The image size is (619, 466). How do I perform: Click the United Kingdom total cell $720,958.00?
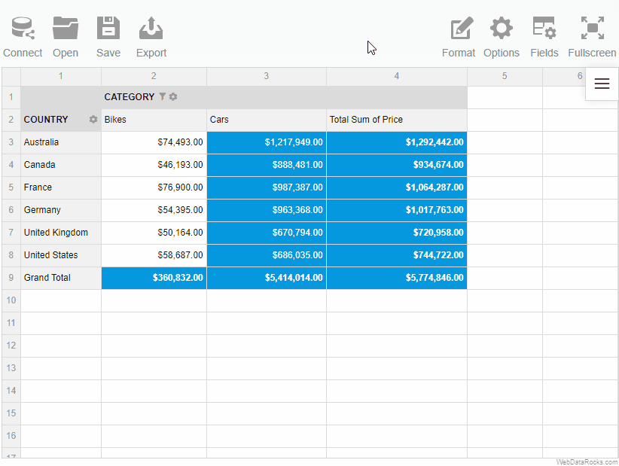(397, 233)
